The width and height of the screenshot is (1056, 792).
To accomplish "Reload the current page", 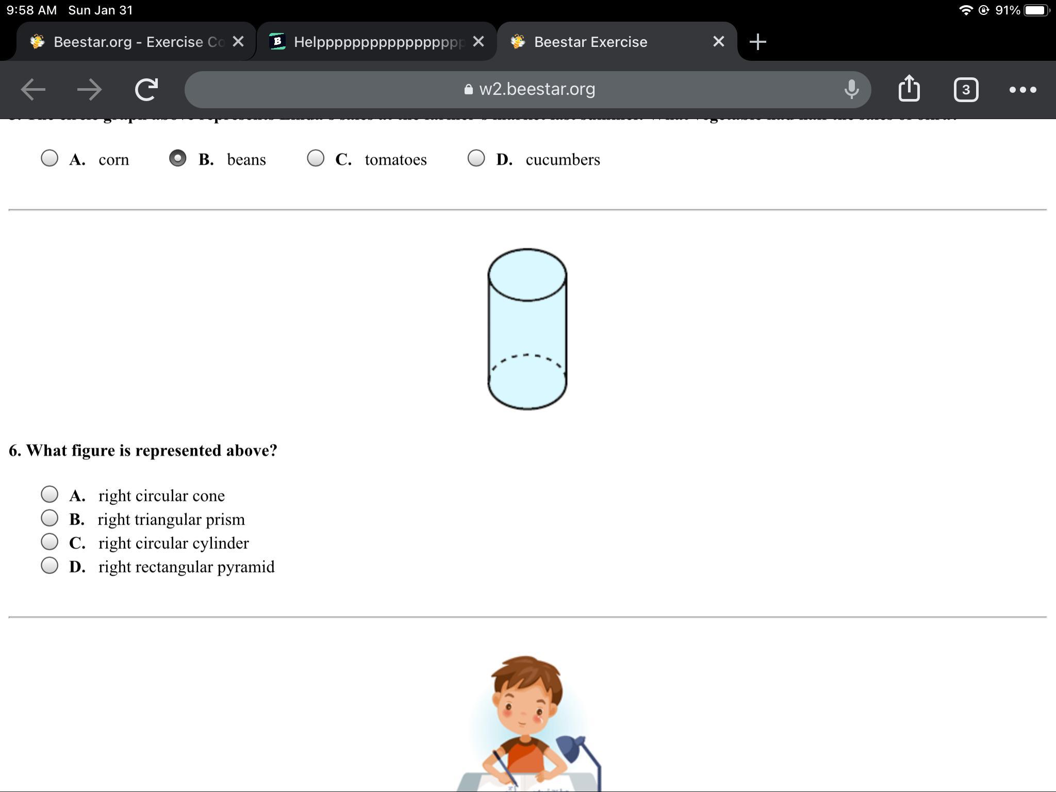I will point(146,90).
